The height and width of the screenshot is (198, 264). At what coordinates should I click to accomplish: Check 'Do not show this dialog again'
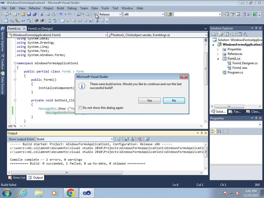click(x=80, y=108)
